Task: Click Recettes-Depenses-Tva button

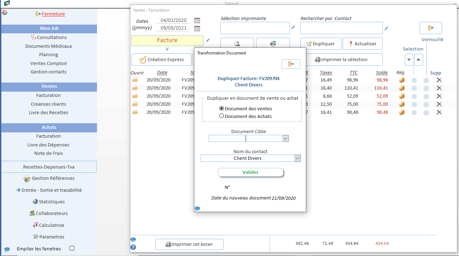Action: (x=49, y=167)
